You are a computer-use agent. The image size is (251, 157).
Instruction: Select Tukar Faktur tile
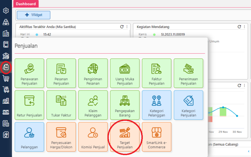[x=61, y=105]
